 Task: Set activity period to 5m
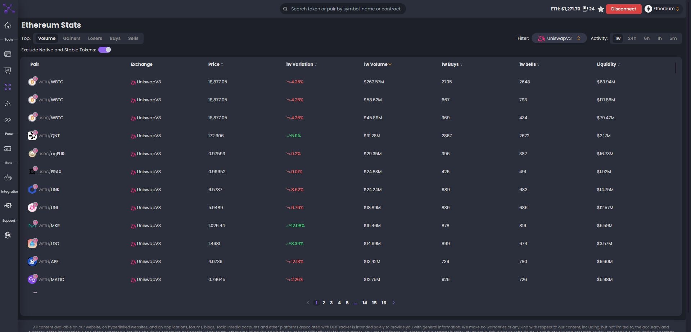tap(673, 38)
